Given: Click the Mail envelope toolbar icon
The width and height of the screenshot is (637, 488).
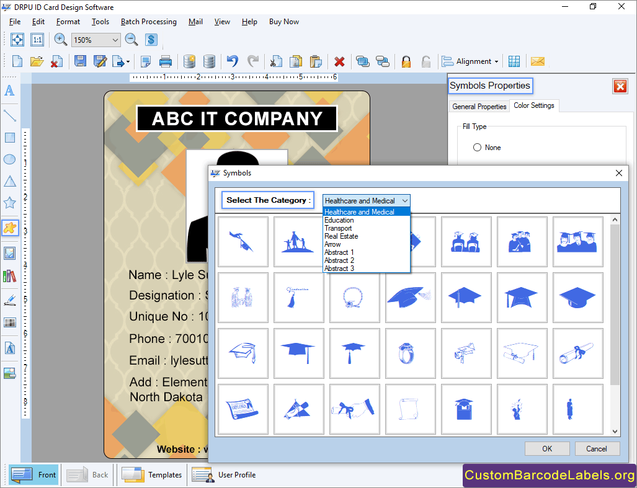Looking at the screenshot, I should point(538,61).
